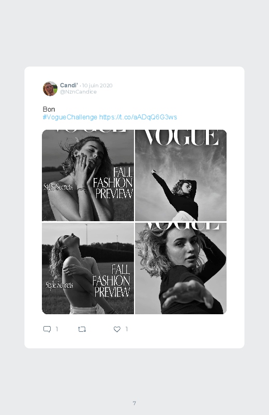The width and height of the screenshot is (269, 415).
Task: Click the page number 7
Action: tap(134, 403)
